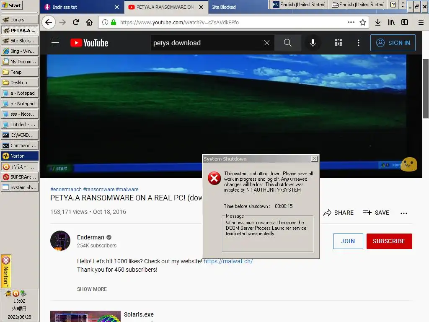The height and width of the screenshot is (322, 429).
Task: Switch to SUPERAnt taskbar item
Action: click(x=20, y=177)
